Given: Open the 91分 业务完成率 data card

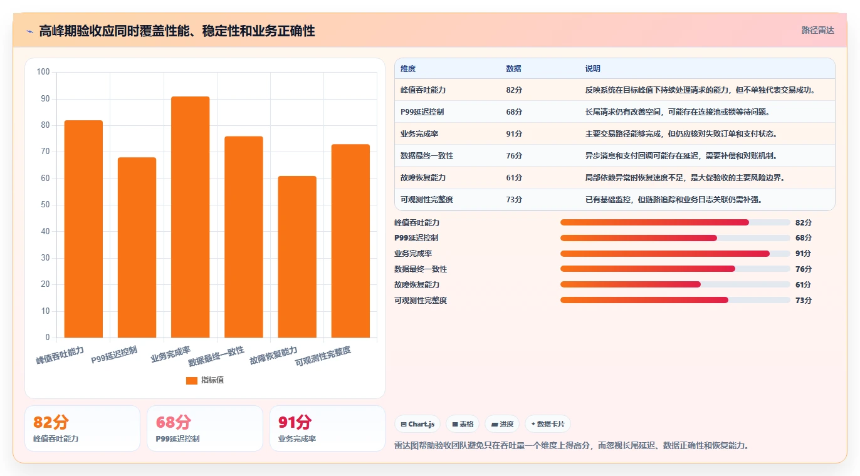Looking at the screenshot, I should click(x=327, y=428).
